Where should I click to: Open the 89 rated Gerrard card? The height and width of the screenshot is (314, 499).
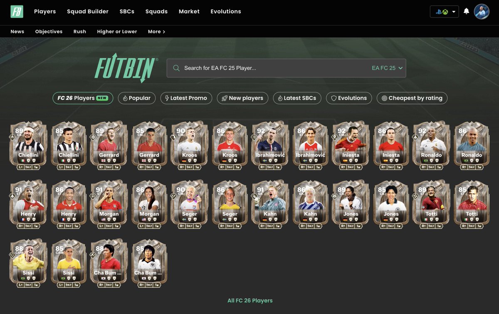point(109,146)
